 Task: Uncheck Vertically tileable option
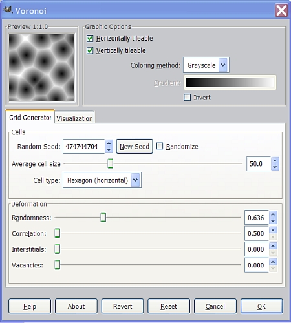pos(90,50)
